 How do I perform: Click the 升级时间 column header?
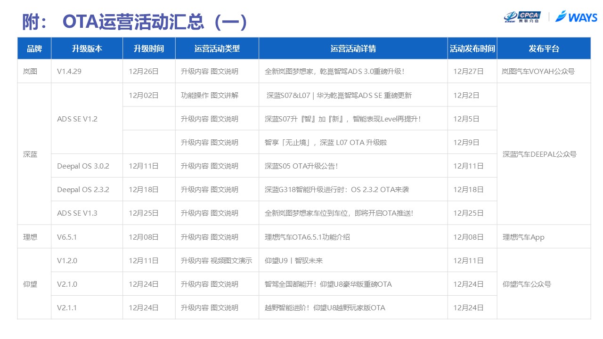pyautogui.click(x=149, y=48)
